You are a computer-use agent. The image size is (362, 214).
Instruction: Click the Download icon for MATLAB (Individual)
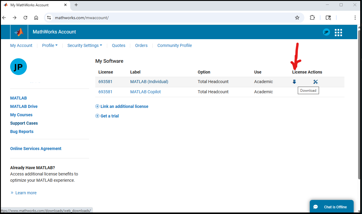[x=294, y=82]
